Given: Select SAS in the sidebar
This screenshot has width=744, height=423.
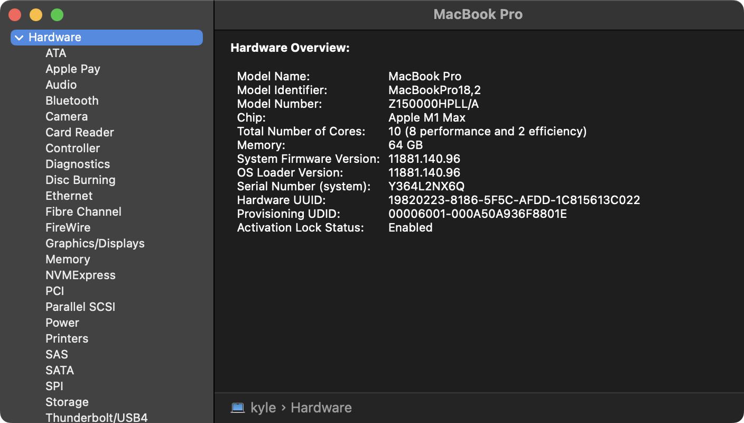Looking at the screenshot, I should pos(57,355).
